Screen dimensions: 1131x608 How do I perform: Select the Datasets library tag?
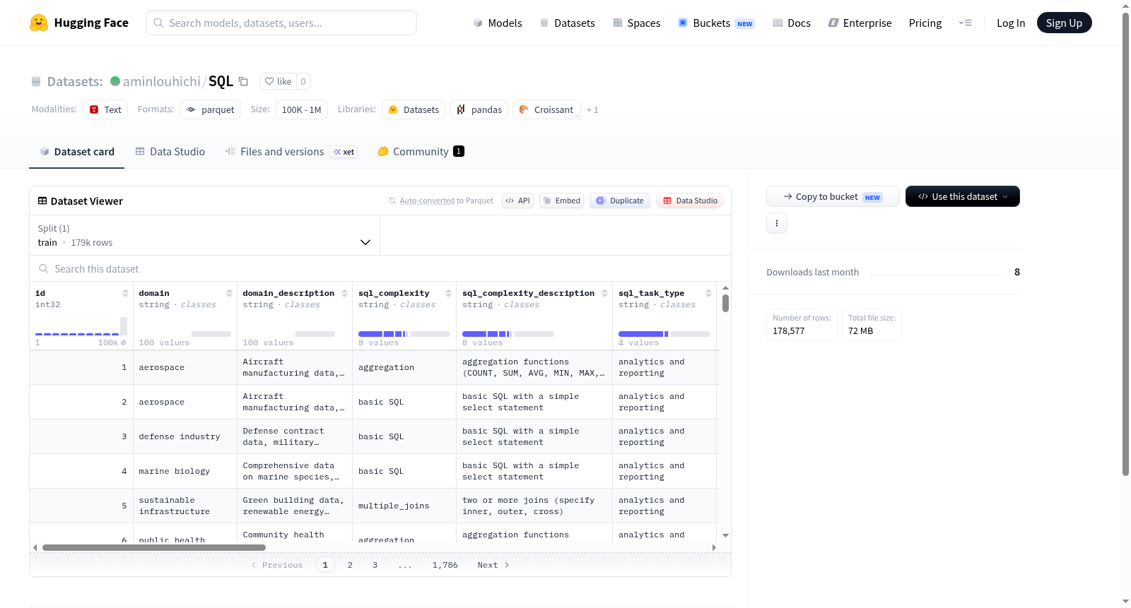point(414,109)
